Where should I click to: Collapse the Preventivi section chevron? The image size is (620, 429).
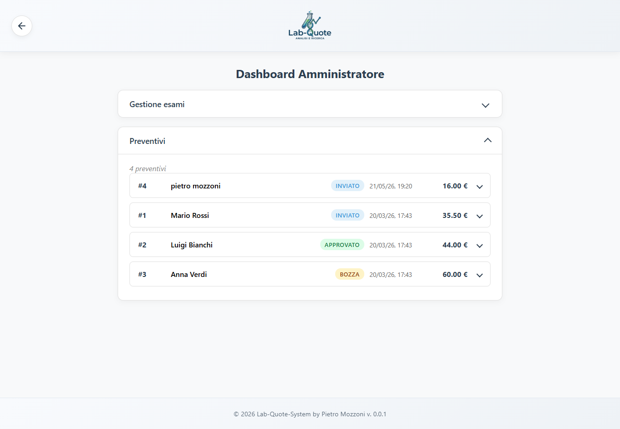click(488, 140)
